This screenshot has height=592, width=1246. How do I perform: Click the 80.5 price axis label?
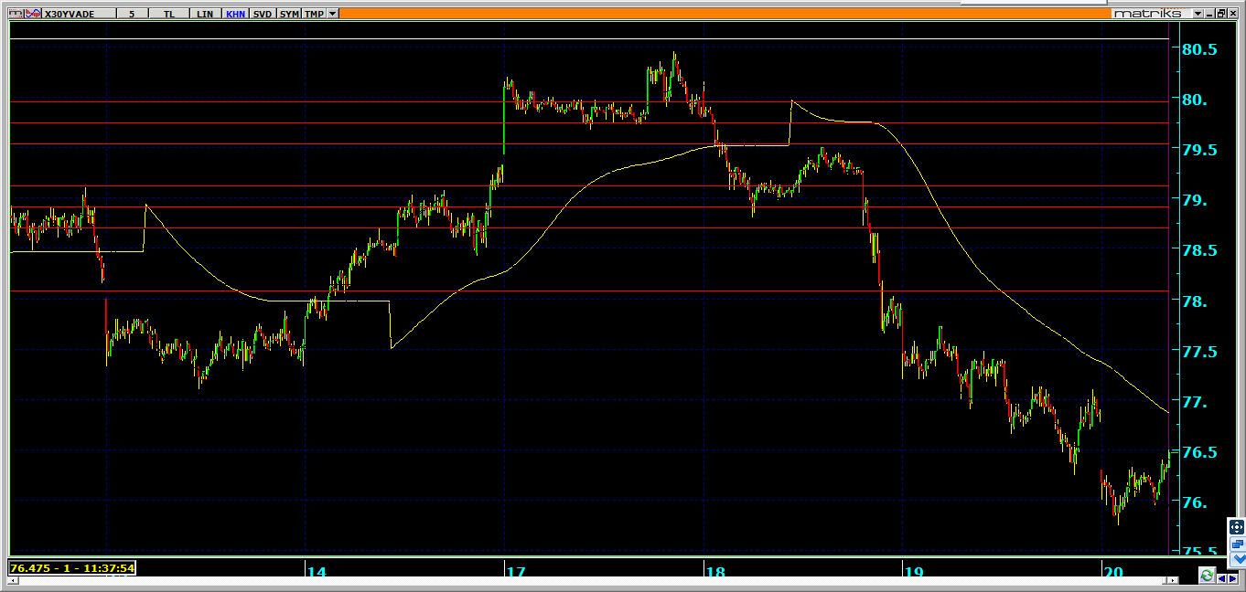1199,49
